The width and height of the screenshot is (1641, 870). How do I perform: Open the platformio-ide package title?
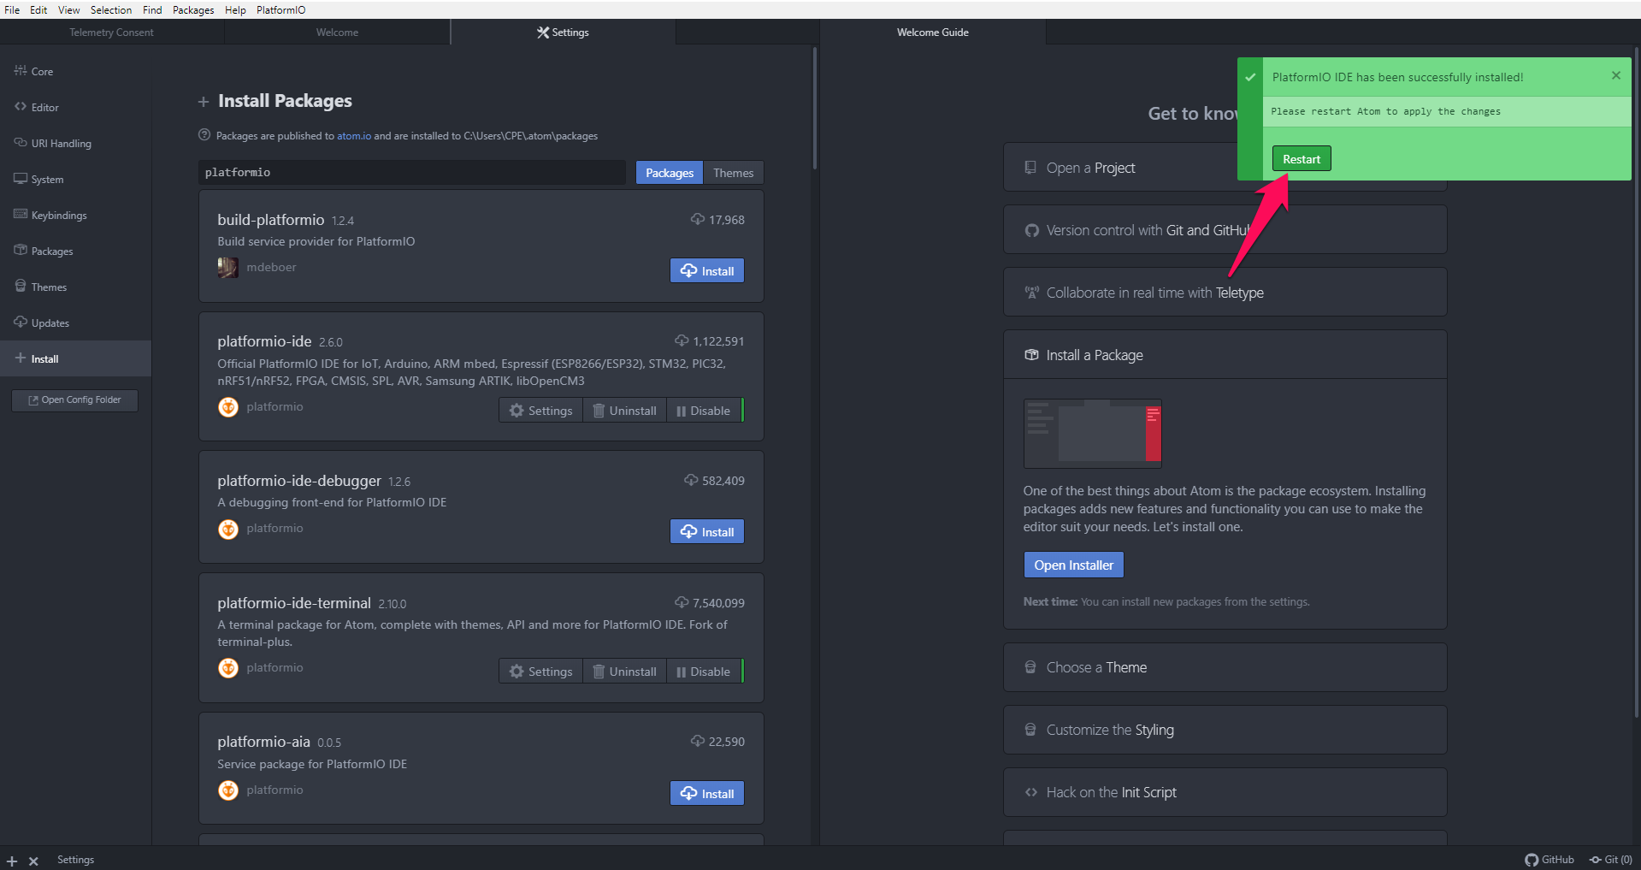[264, 341]
